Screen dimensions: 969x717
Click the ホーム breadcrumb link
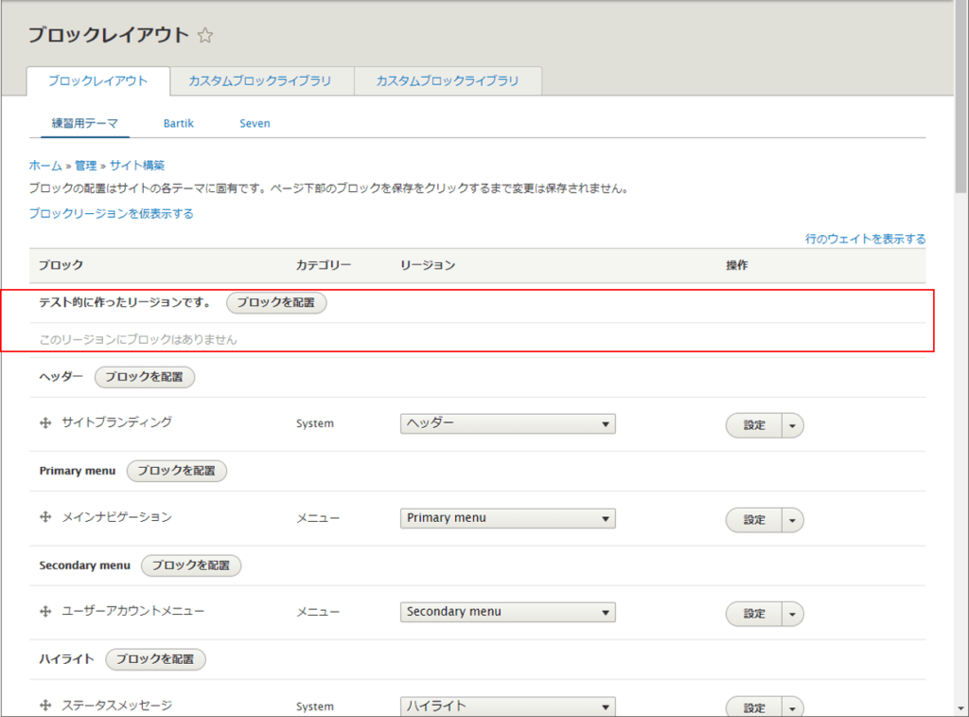45,165
